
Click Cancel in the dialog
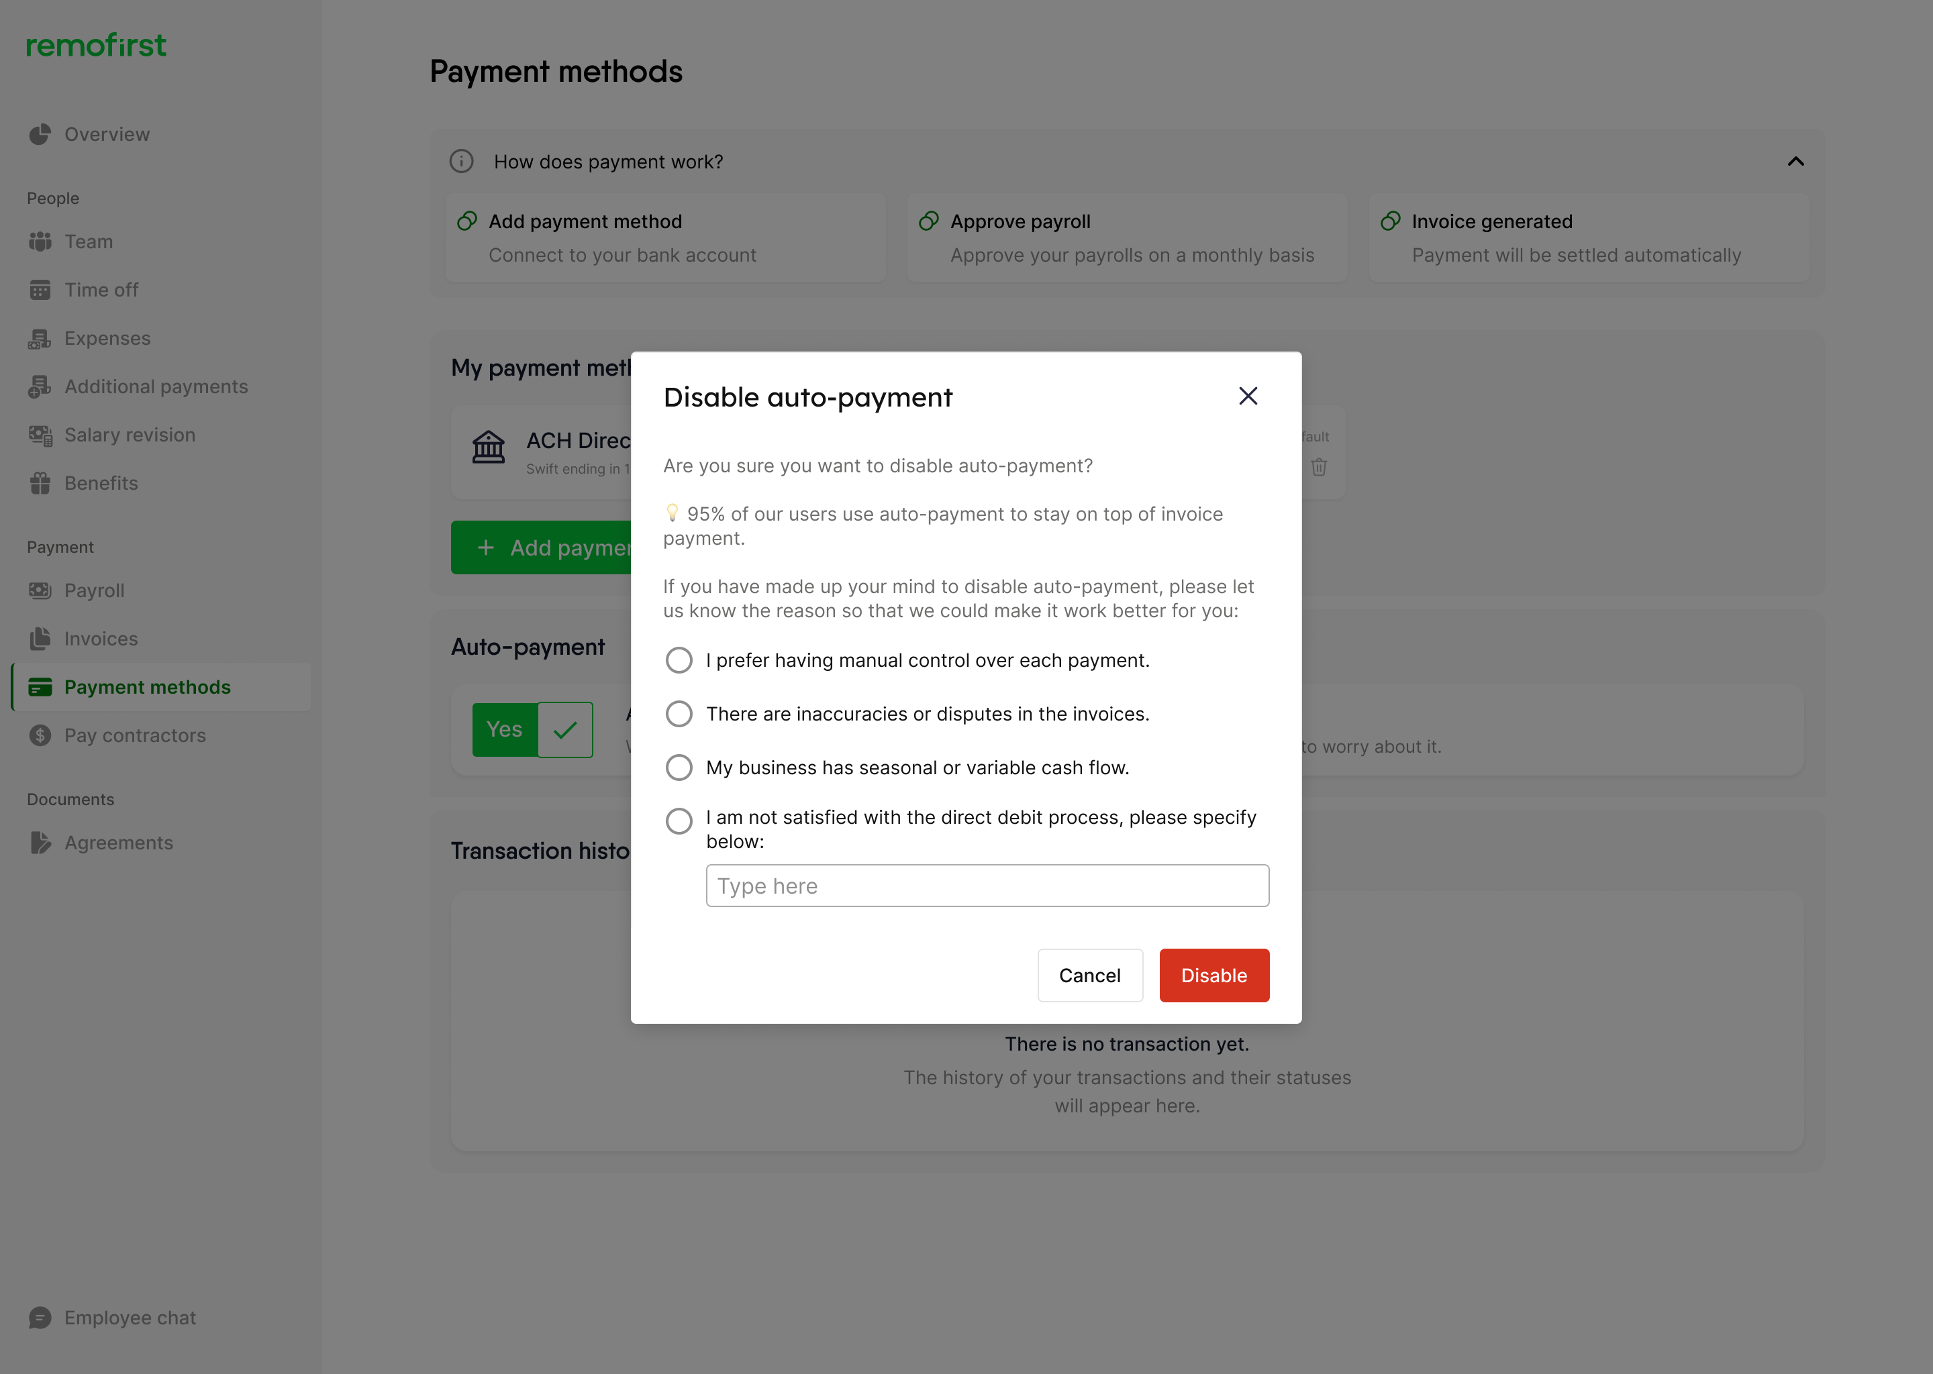(x=1089, y=975)
